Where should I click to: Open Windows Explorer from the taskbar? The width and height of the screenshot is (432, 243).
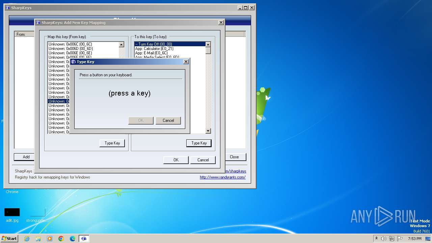[38, 239]
